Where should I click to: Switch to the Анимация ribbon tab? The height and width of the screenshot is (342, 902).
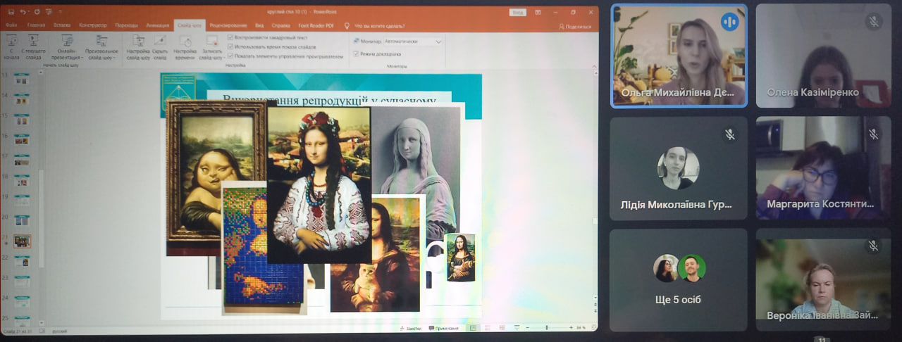coord(157,25)
